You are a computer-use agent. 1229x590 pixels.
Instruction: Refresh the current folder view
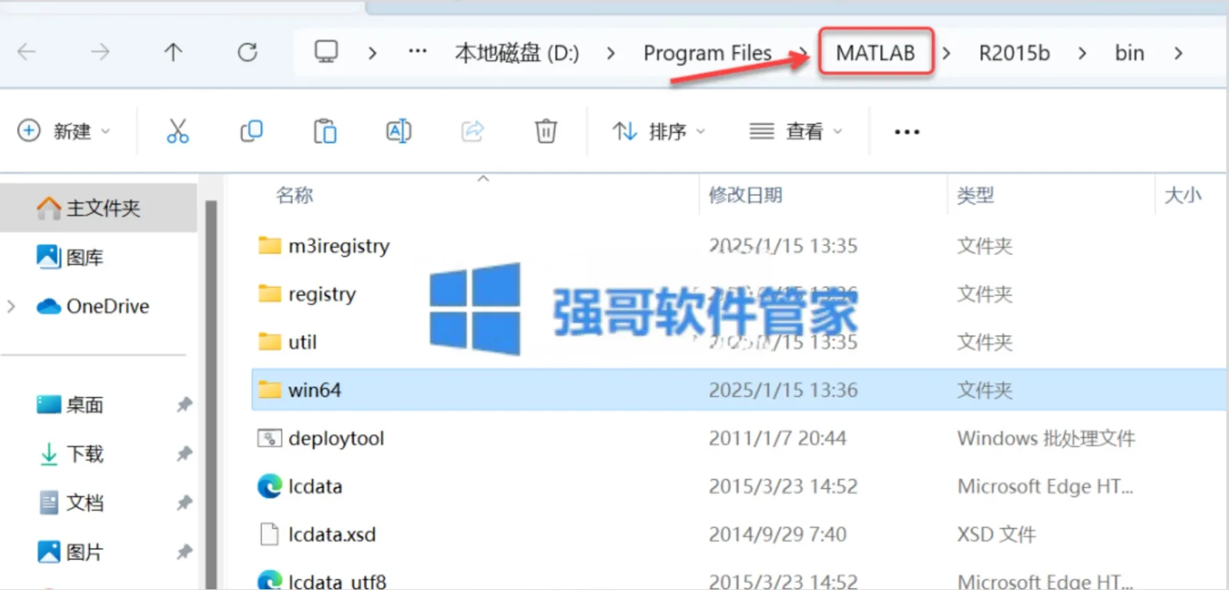click(x=247, y=52)
